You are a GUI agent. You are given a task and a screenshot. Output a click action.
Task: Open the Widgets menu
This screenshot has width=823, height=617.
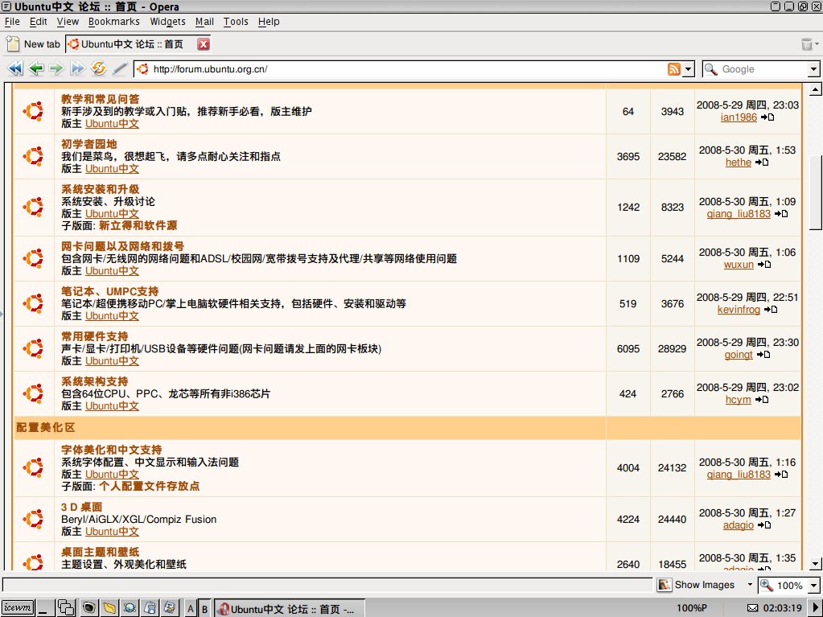pos(167,22)
